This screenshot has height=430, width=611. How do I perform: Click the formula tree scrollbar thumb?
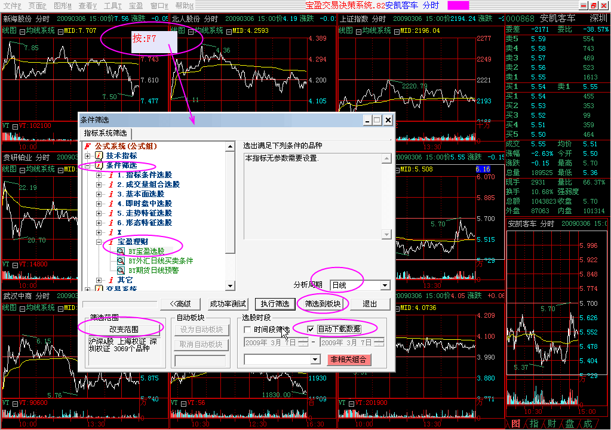tap(231, 202)
